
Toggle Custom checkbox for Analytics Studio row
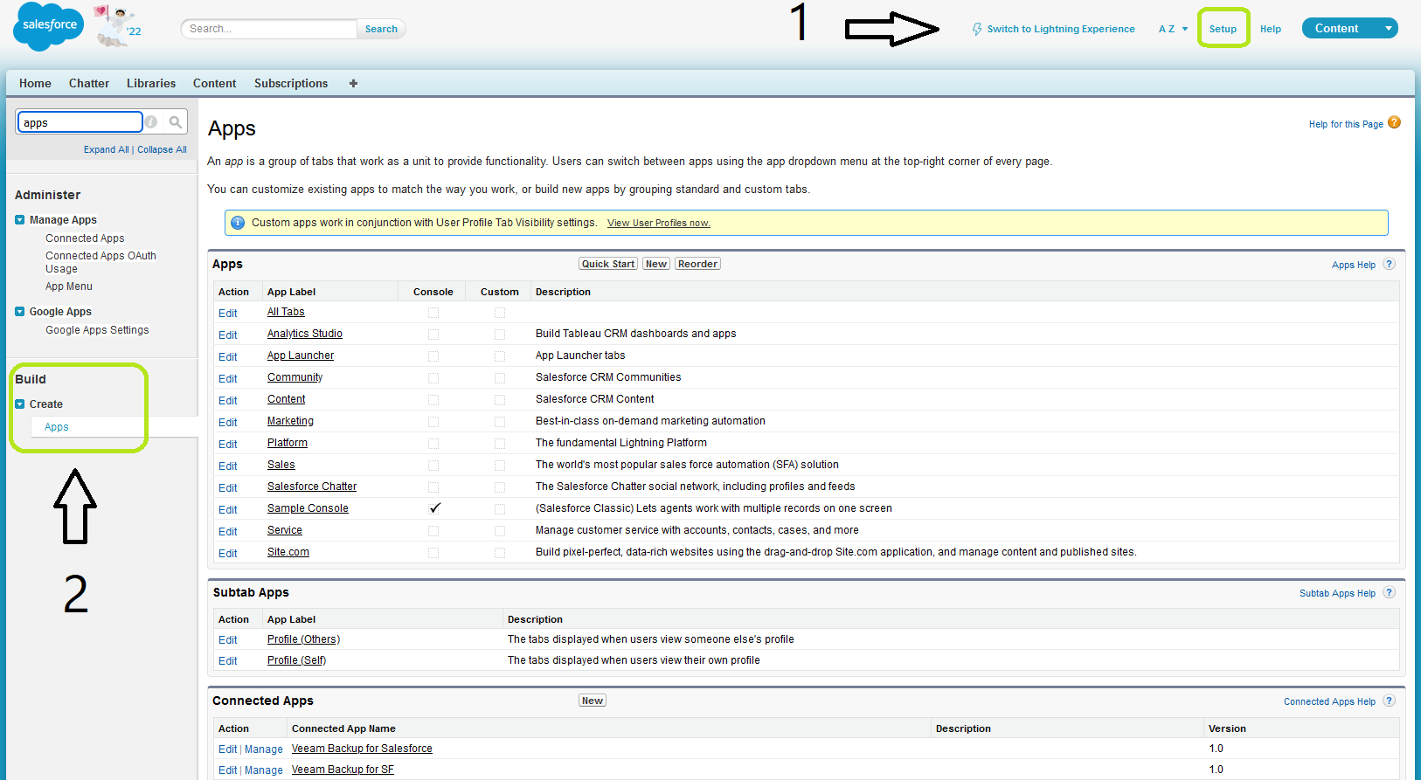click(x=500, y=335)
